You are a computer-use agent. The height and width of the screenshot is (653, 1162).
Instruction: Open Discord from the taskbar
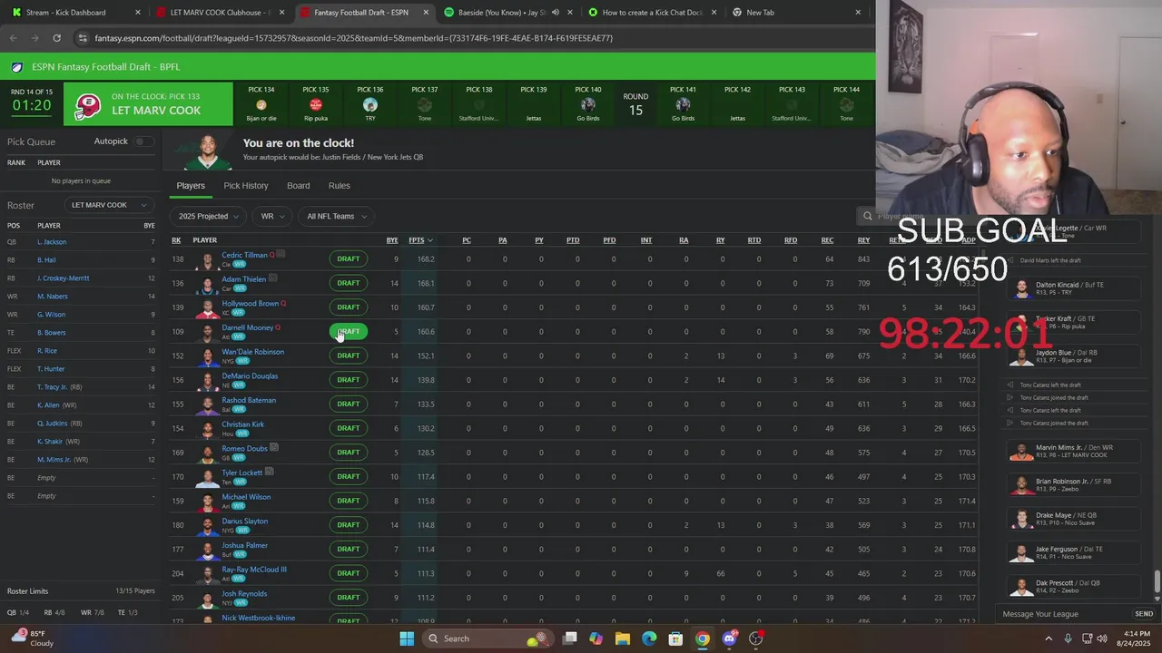pyautogui.click(x=729, y=638)
